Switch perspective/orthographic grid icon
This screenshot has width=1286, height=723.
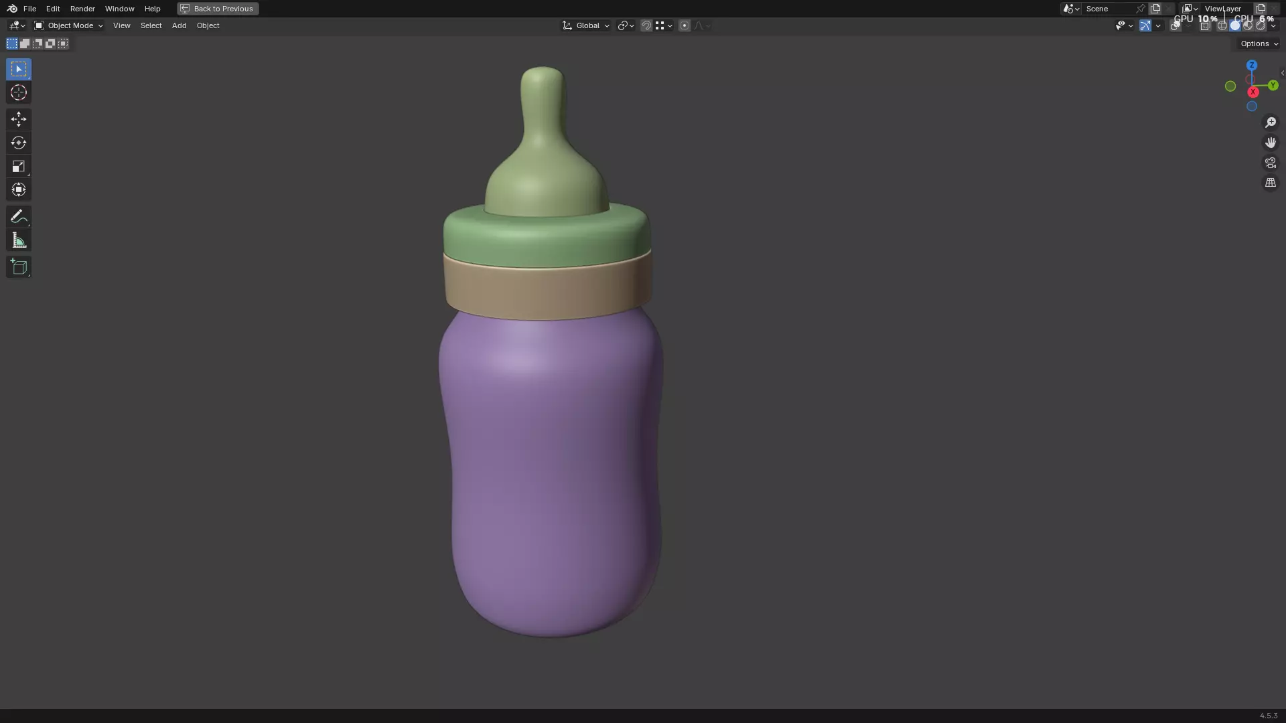1271,183
